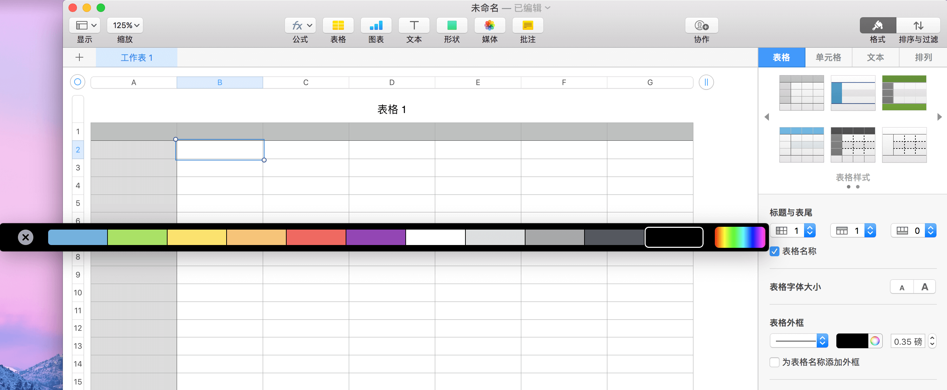
Task: Select column G header
Action: [x=650, y=82]
